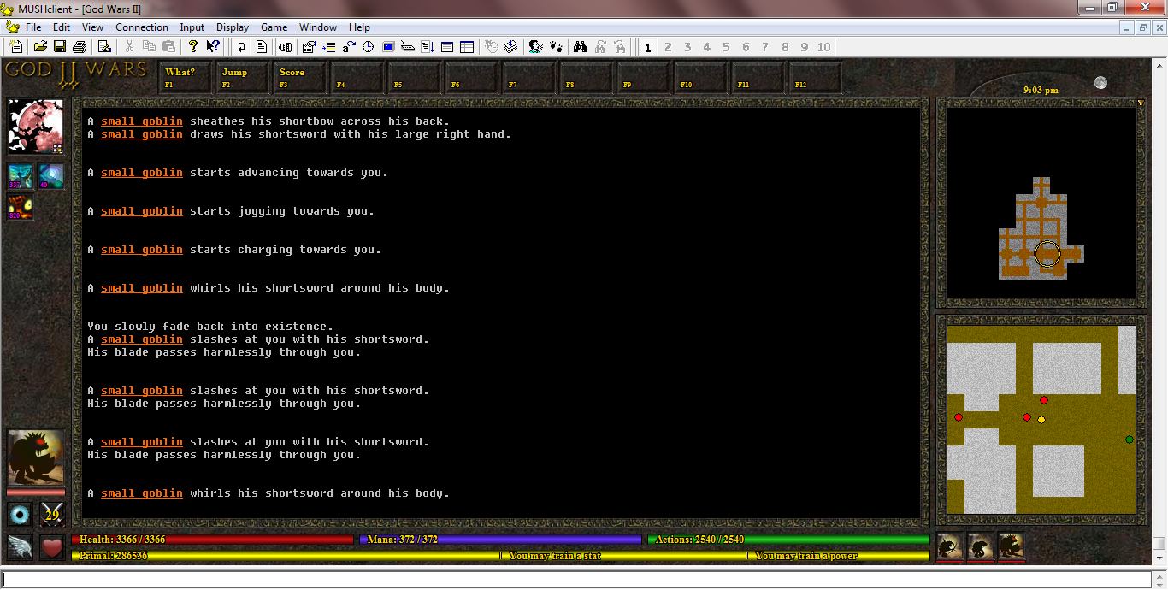Open the Connection menu

tap(142, 27)
